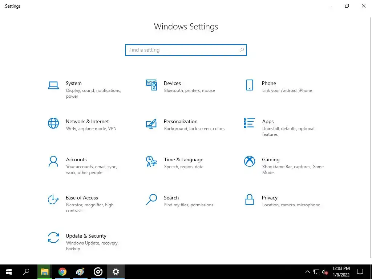Viewport: 372px width, 279px height.
Task: Open the System settings title
Action: [x=73, y=83]
